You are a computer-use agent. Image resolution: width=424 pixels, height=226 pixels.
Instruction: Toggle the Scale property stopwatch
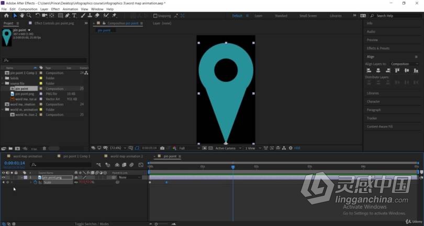[x=35, y=182]
